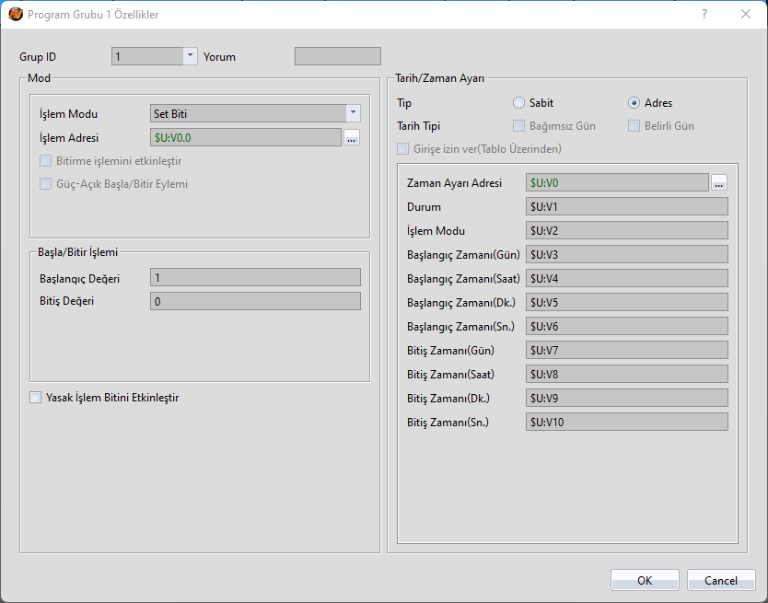Check the Güç-Açık Başla/Bitir Eylemi option
The width and height of the screenshot is (768, 603).
click(46, 183)
